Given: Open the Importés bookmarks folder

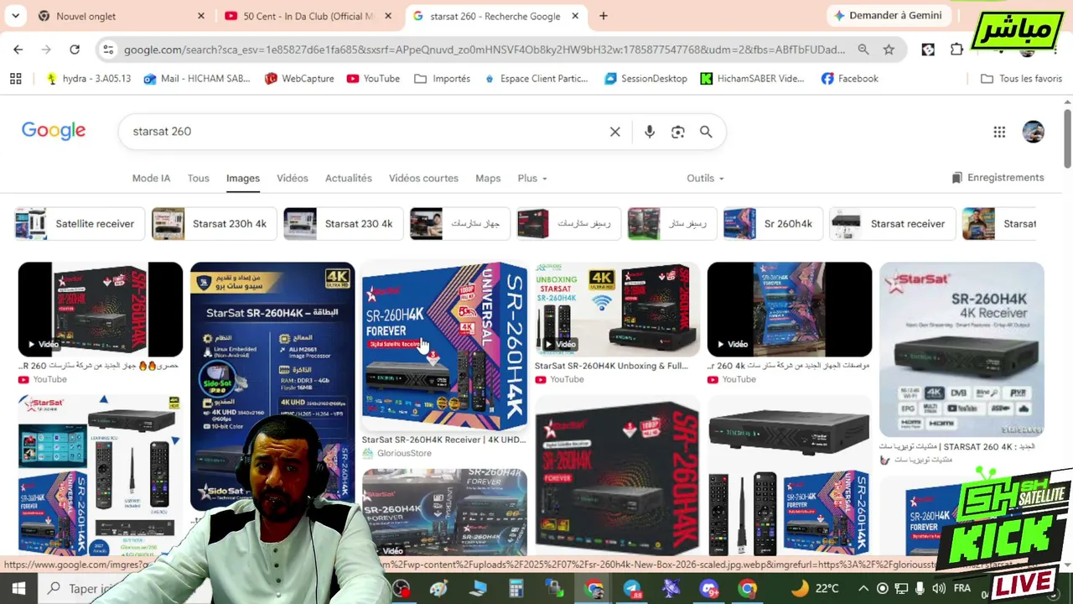Looking at the screenshot, I should (x=442, y=79).
